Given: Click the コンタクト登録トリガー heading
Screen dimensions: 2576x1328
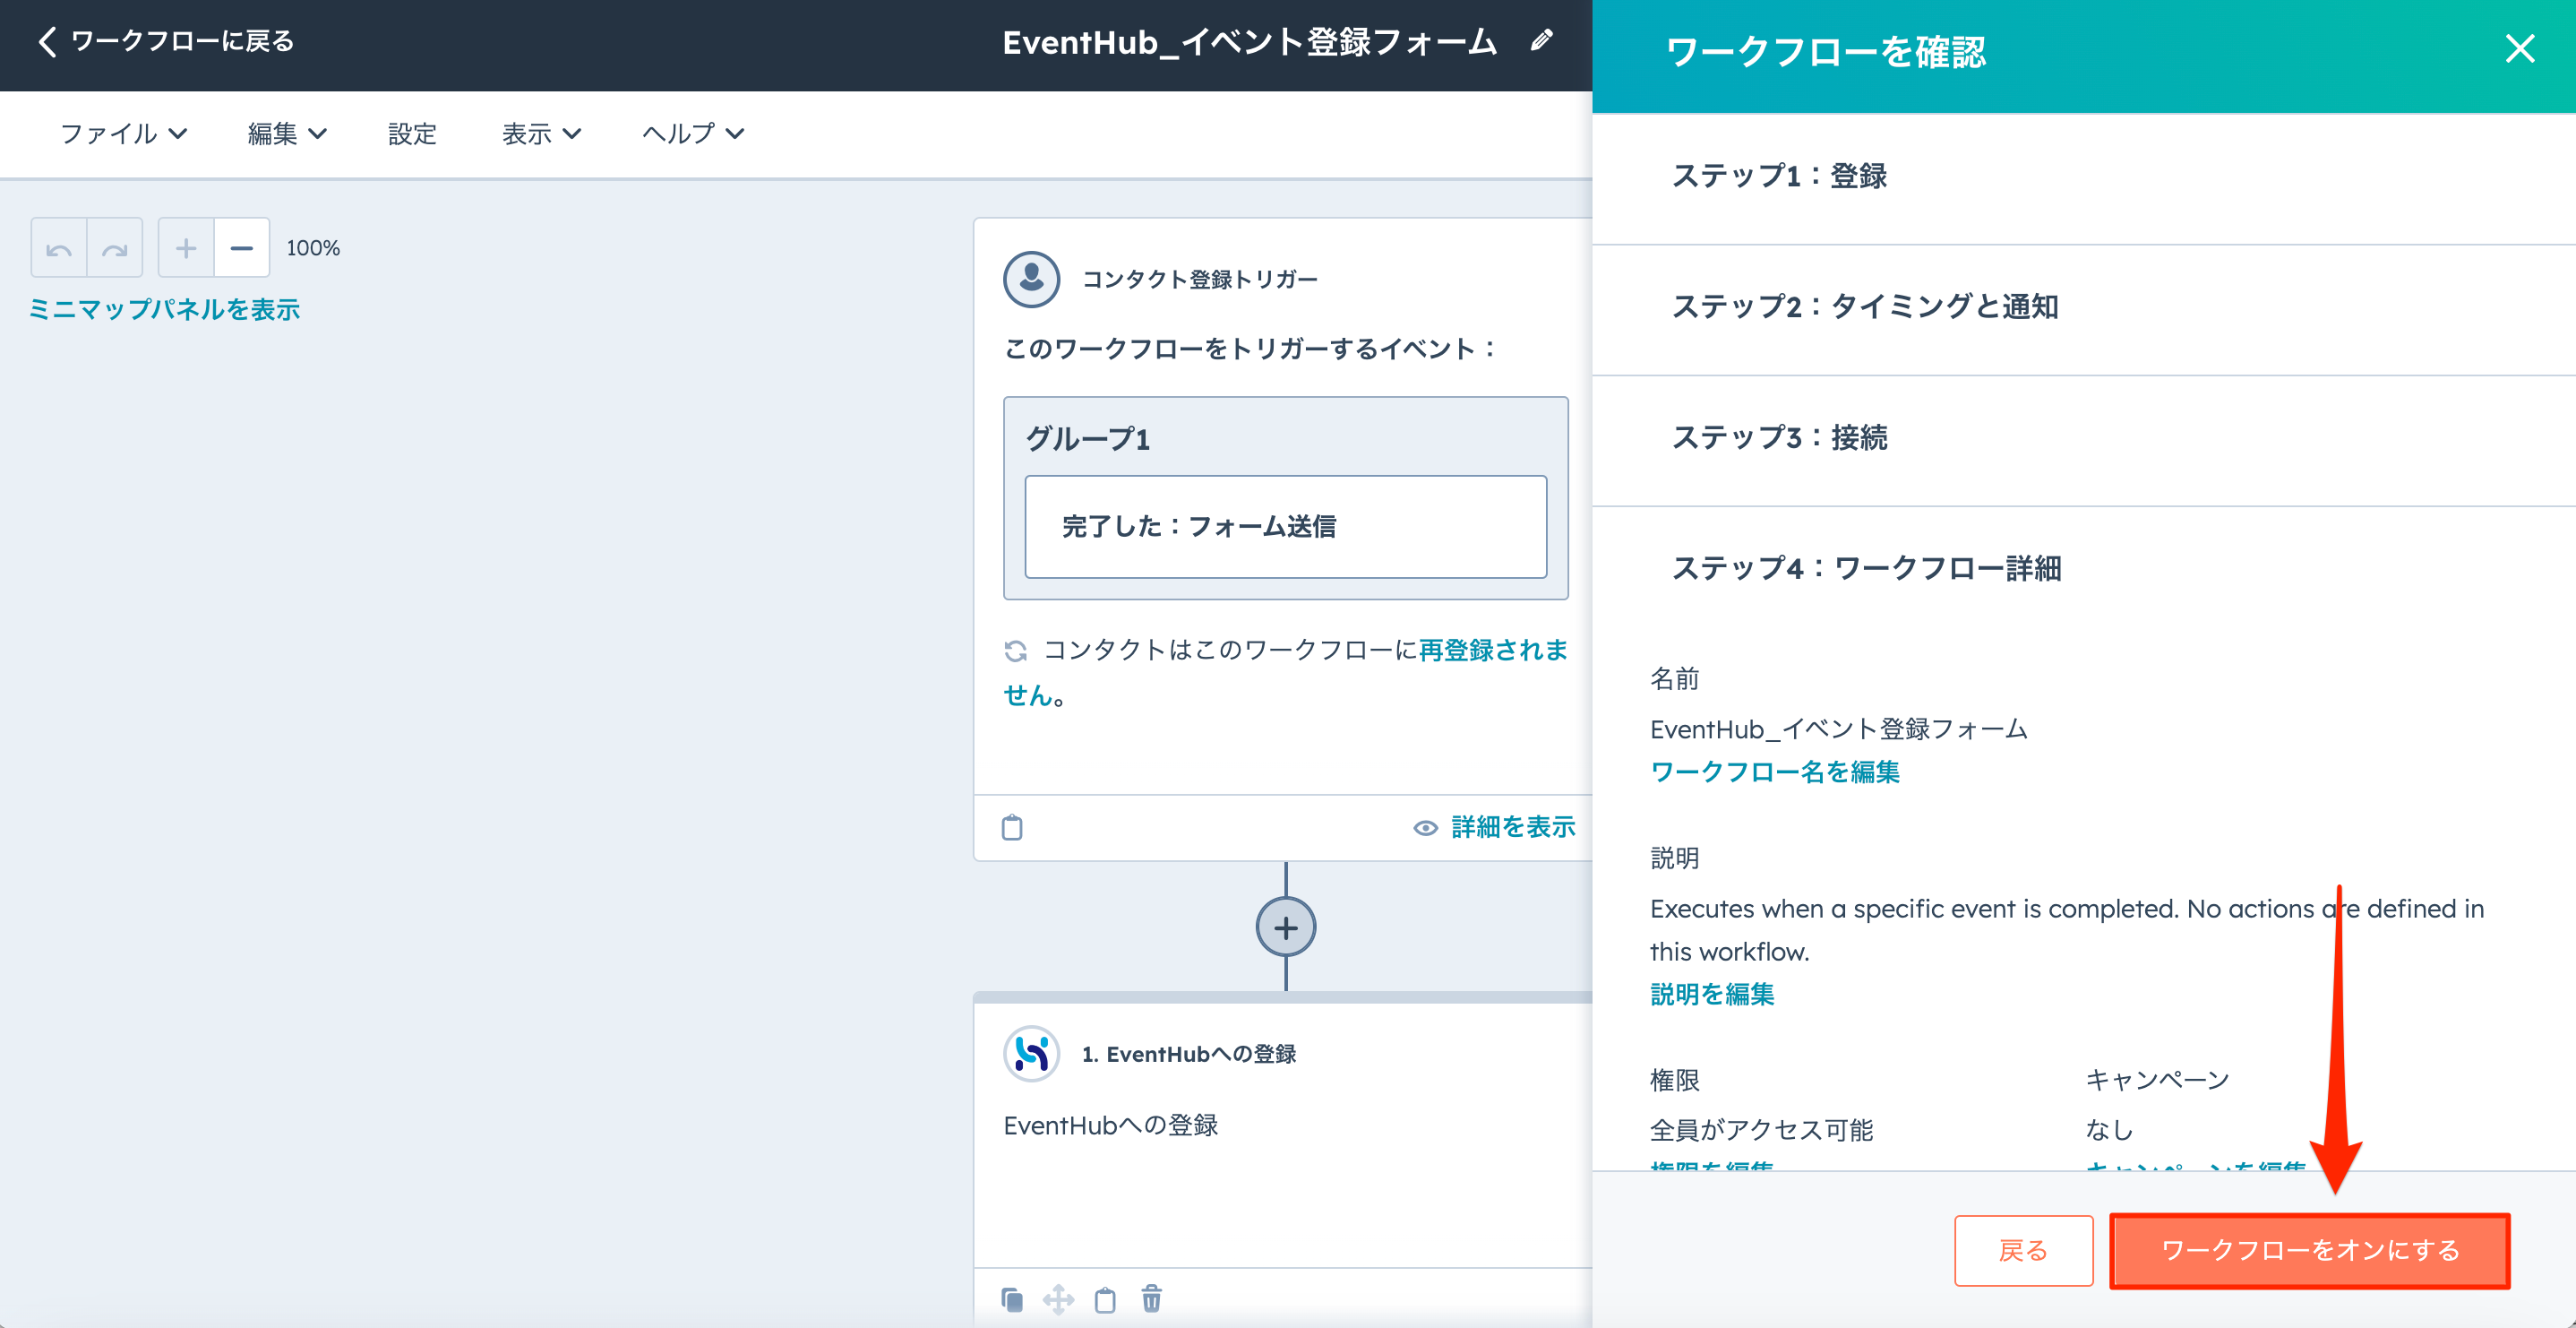Looking at the screenshot, I should pyautogui.click(x=1200, y=280).
